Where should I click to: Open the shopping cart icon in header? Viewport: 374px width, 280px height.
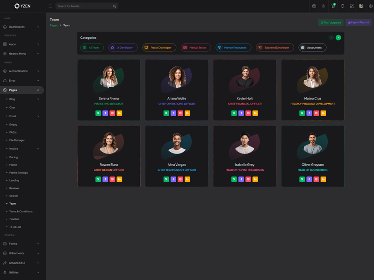point(333,6)
